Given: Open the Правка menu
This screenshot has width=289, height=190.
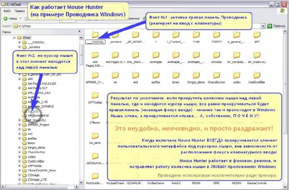Looking at the screenshot, I should point(20,11).
